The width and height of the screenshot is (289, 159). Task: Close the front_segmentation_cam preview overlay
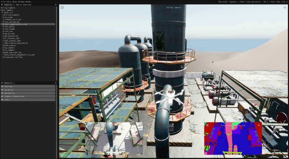pyautogui.click(x=258, y=125)
